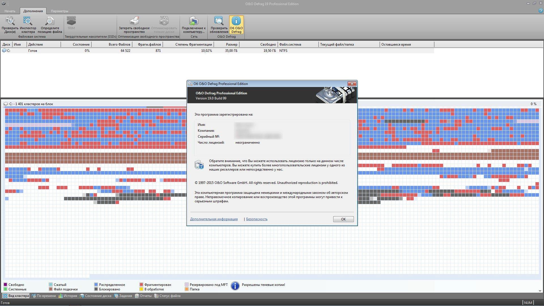Viewport: 544px width, 306px height.
Task: Close the About O&O Defrag dialog
Action: click(x=352, y=84)
